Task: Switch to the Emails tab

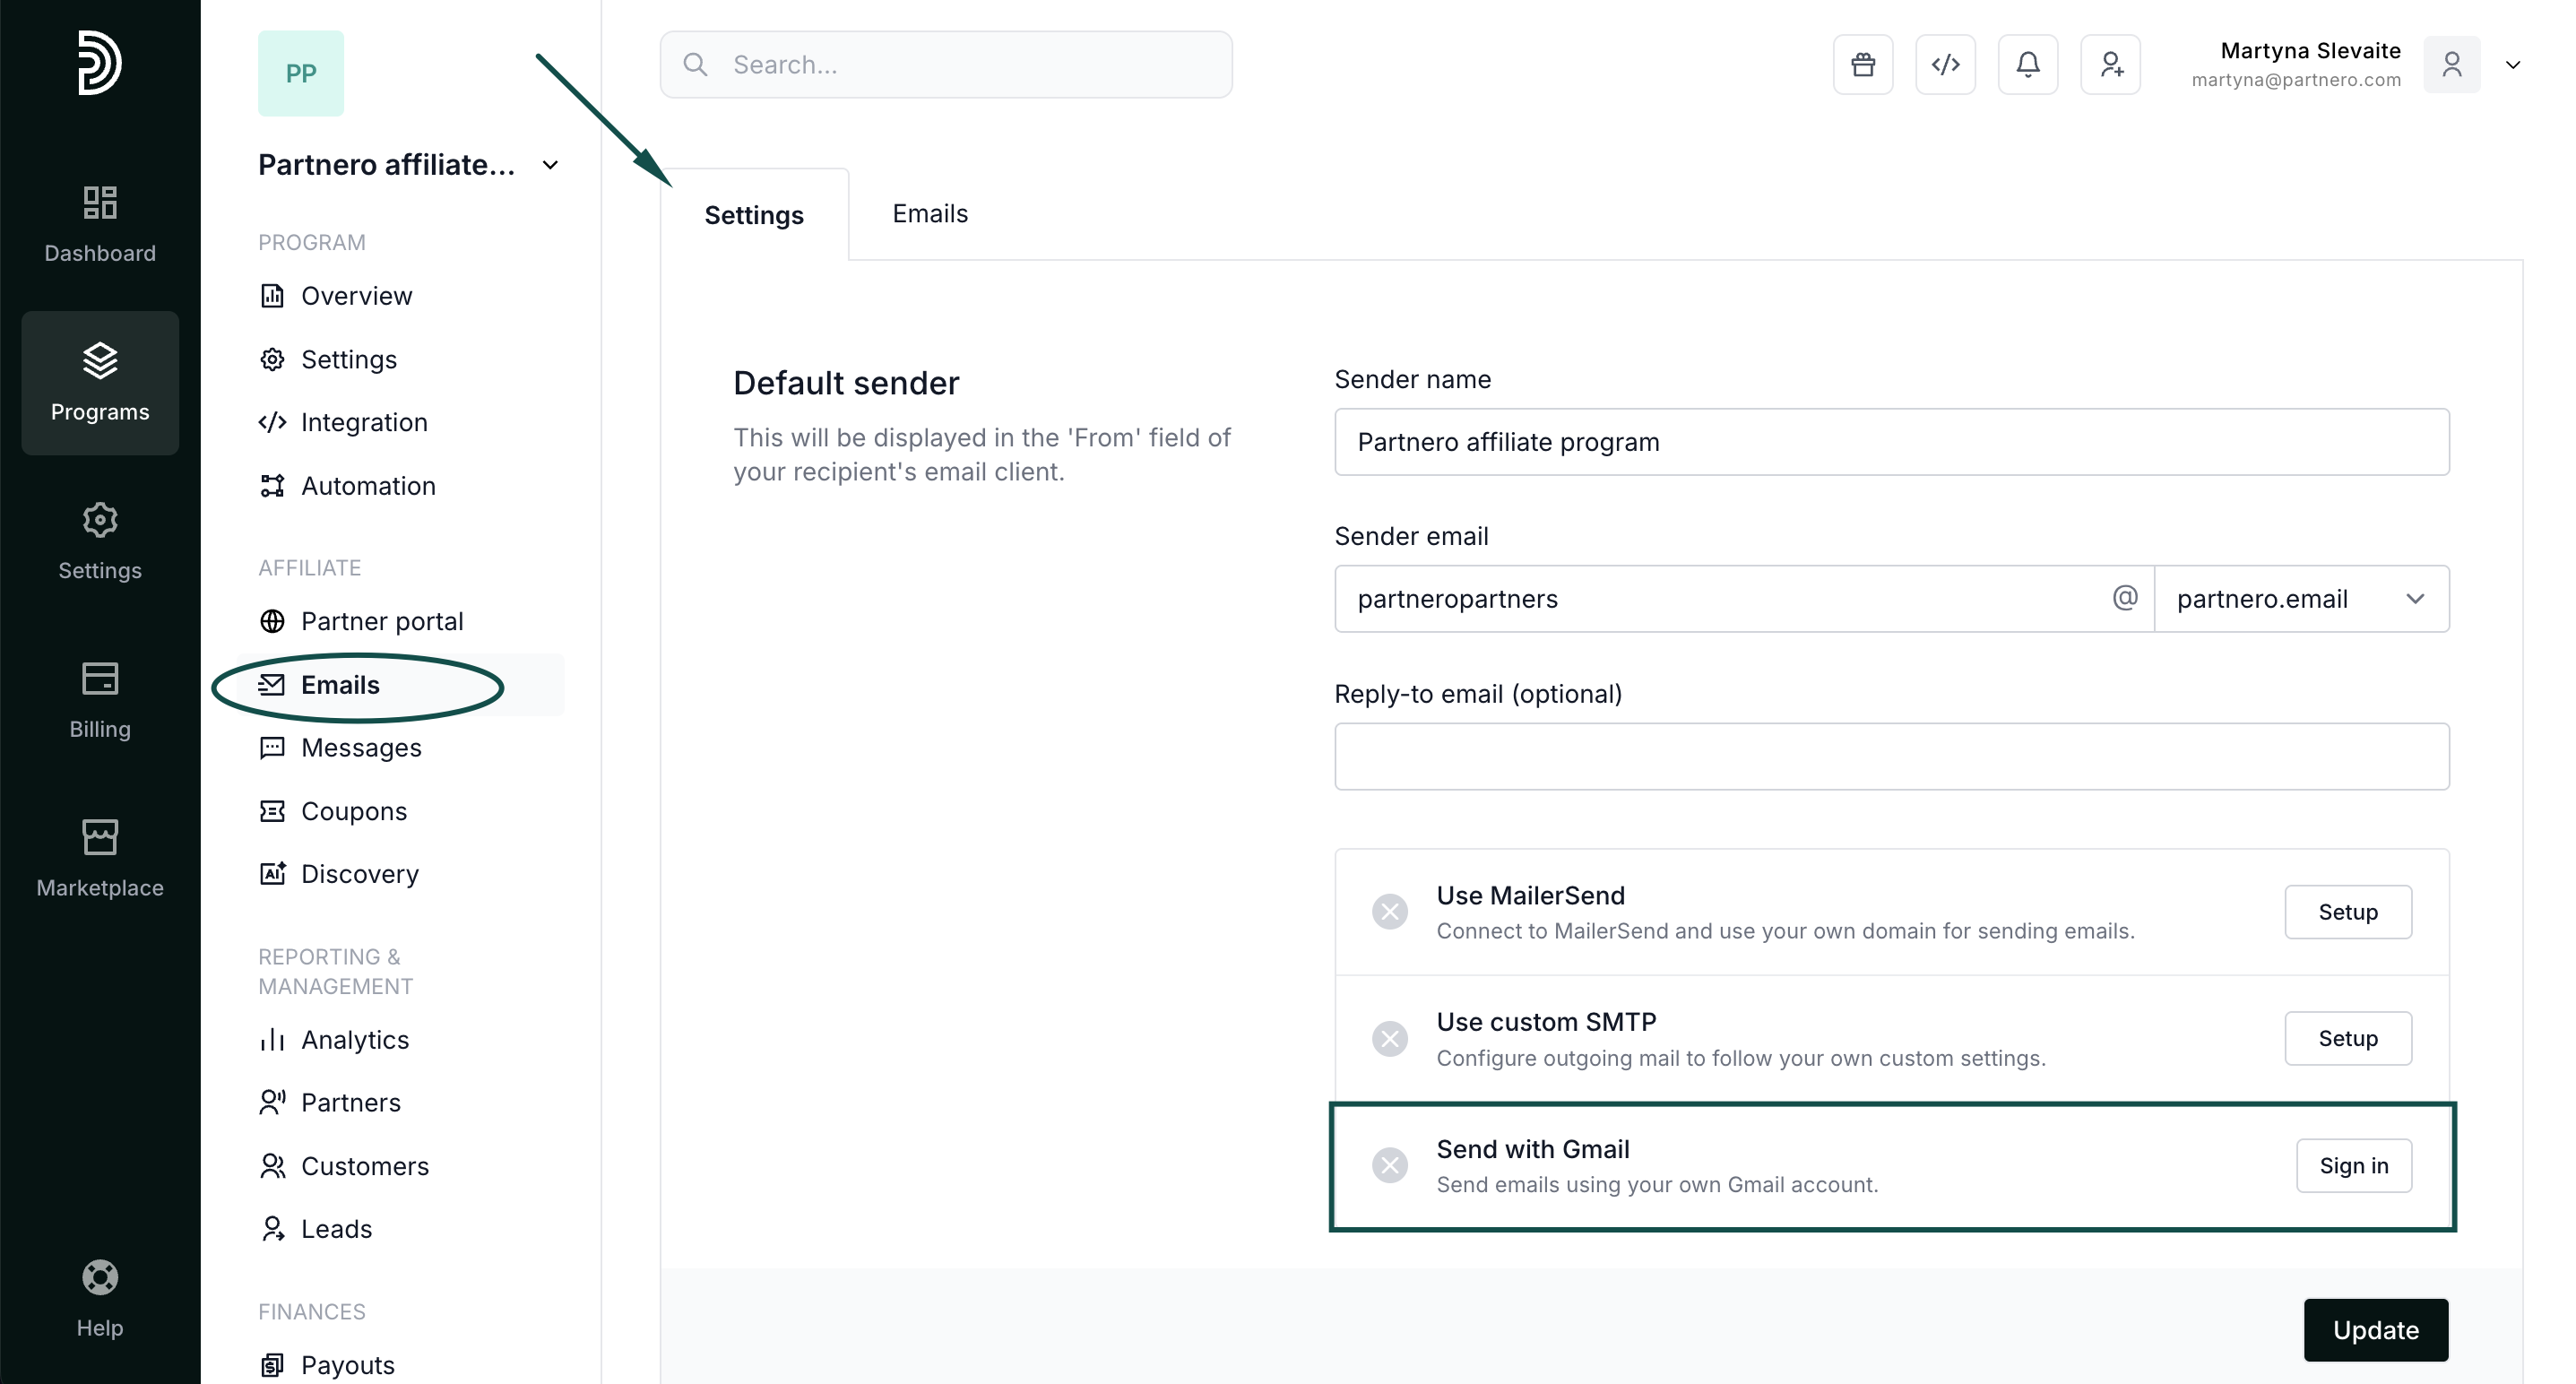Action: click(x=929, y=214)
